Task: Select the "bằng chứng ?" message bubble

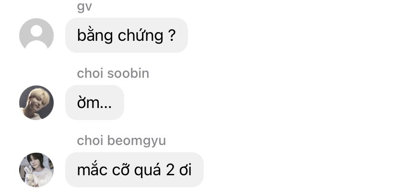Action: pyautogui.click(x=127, y=35)
